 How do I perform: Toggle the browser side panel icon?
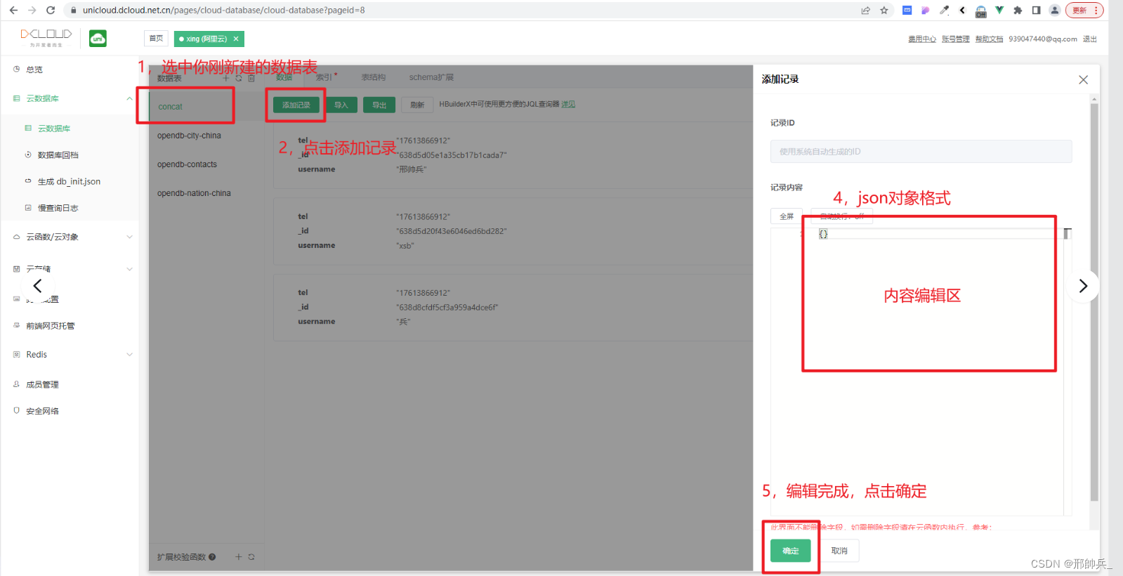click(1036, 11)
